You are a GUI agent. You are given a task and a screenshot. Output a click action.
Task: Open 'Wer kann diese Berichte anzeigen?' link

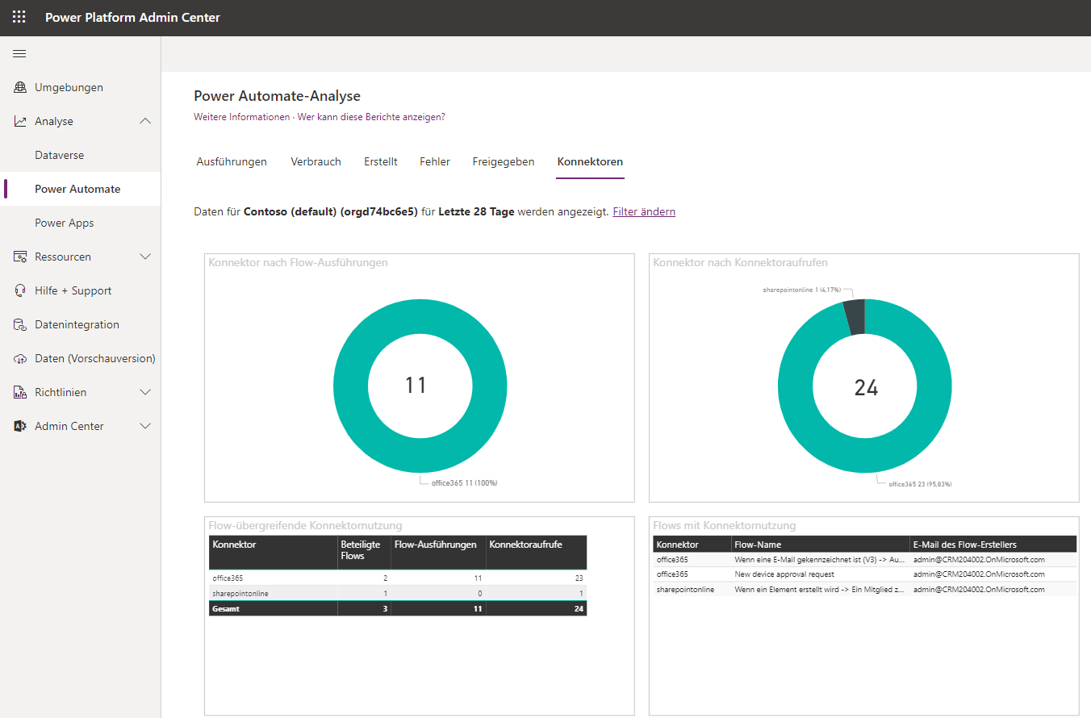point(371,117)
